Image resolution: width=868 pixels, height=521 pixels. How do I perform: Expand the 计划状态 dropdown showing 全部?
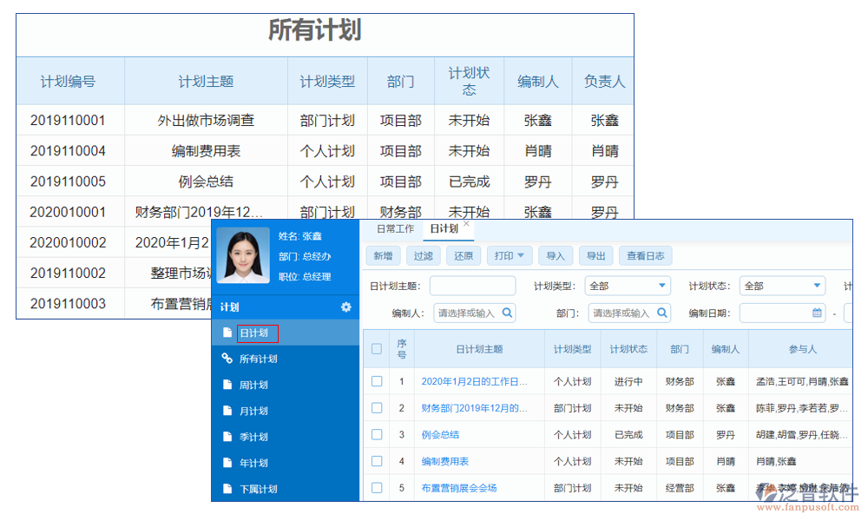click(x=816, y=285)
